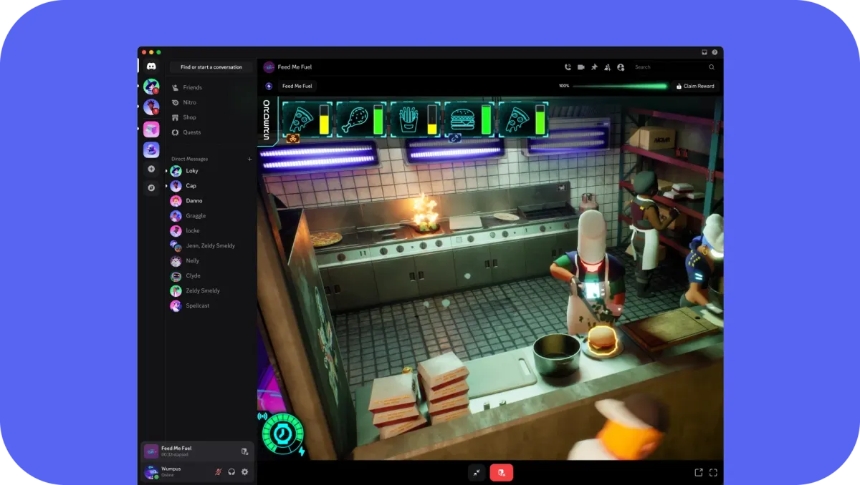Click the red leave activity button

coord(502,472)
